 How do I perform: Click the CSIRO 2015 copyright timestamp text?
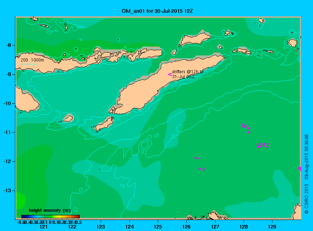pyautogui.click(x=306, y=174)
